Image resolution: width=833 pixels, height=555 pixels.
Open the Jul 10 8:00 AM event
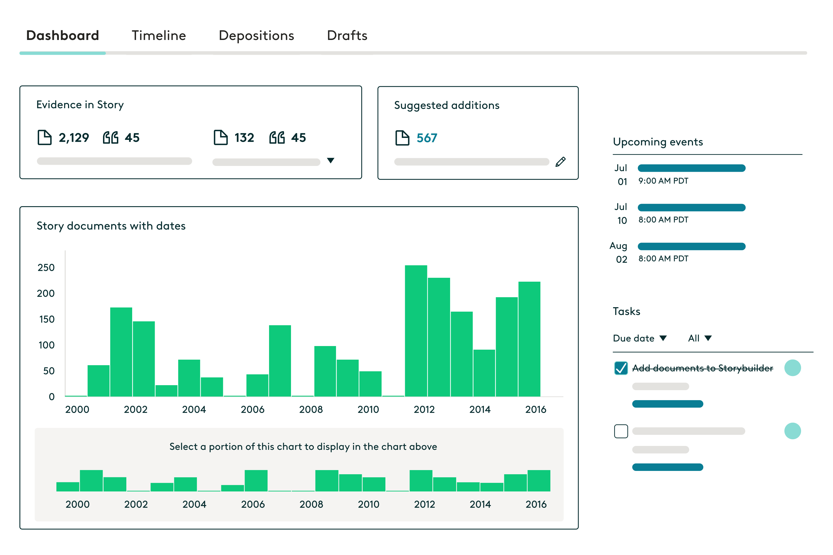[691, 207]
